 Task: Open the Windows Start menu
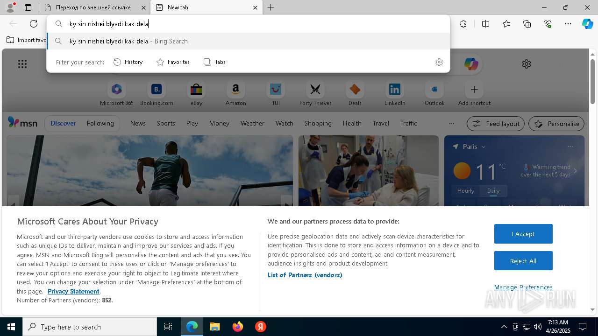[x=11, y=327]
